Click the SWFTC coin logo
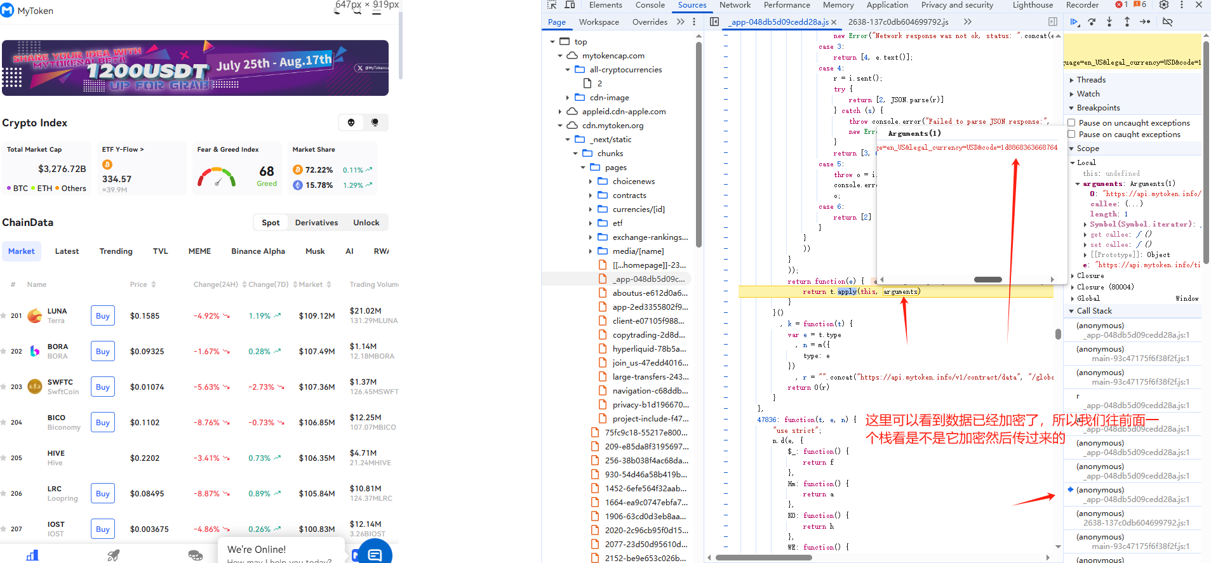This screenshot has width=1211, height=563. (x=35, y=387)
